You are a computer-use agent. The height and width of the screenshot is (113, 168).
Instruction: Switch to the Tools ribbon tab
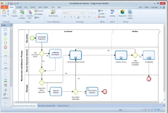[53, 7]
